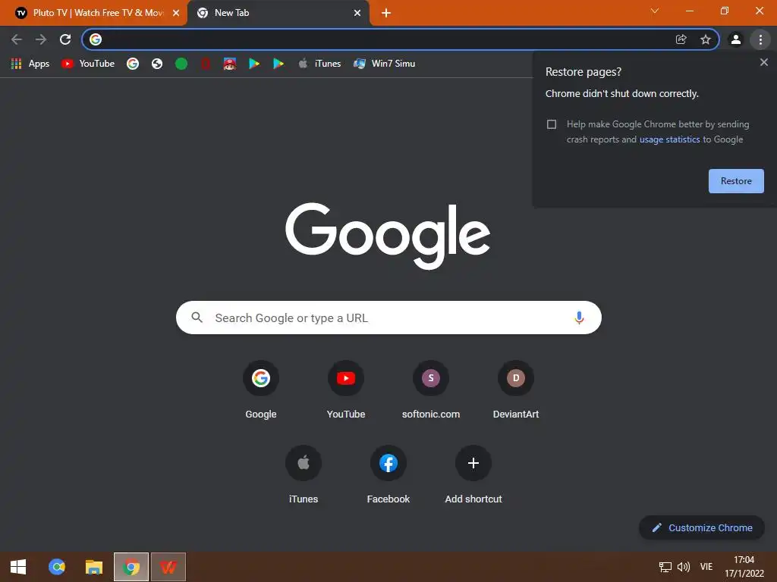This screenshot has width=777, height=582.
Task: Open the volume control in system tray
Action: pyautogui.click(x=684, y=567)
